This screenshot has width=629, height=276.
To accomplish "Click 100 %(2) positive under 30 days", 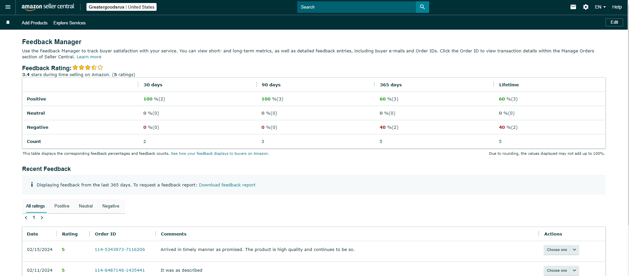I will coord(154,99).
